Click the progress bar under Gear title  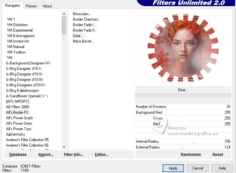pos(183,95)
